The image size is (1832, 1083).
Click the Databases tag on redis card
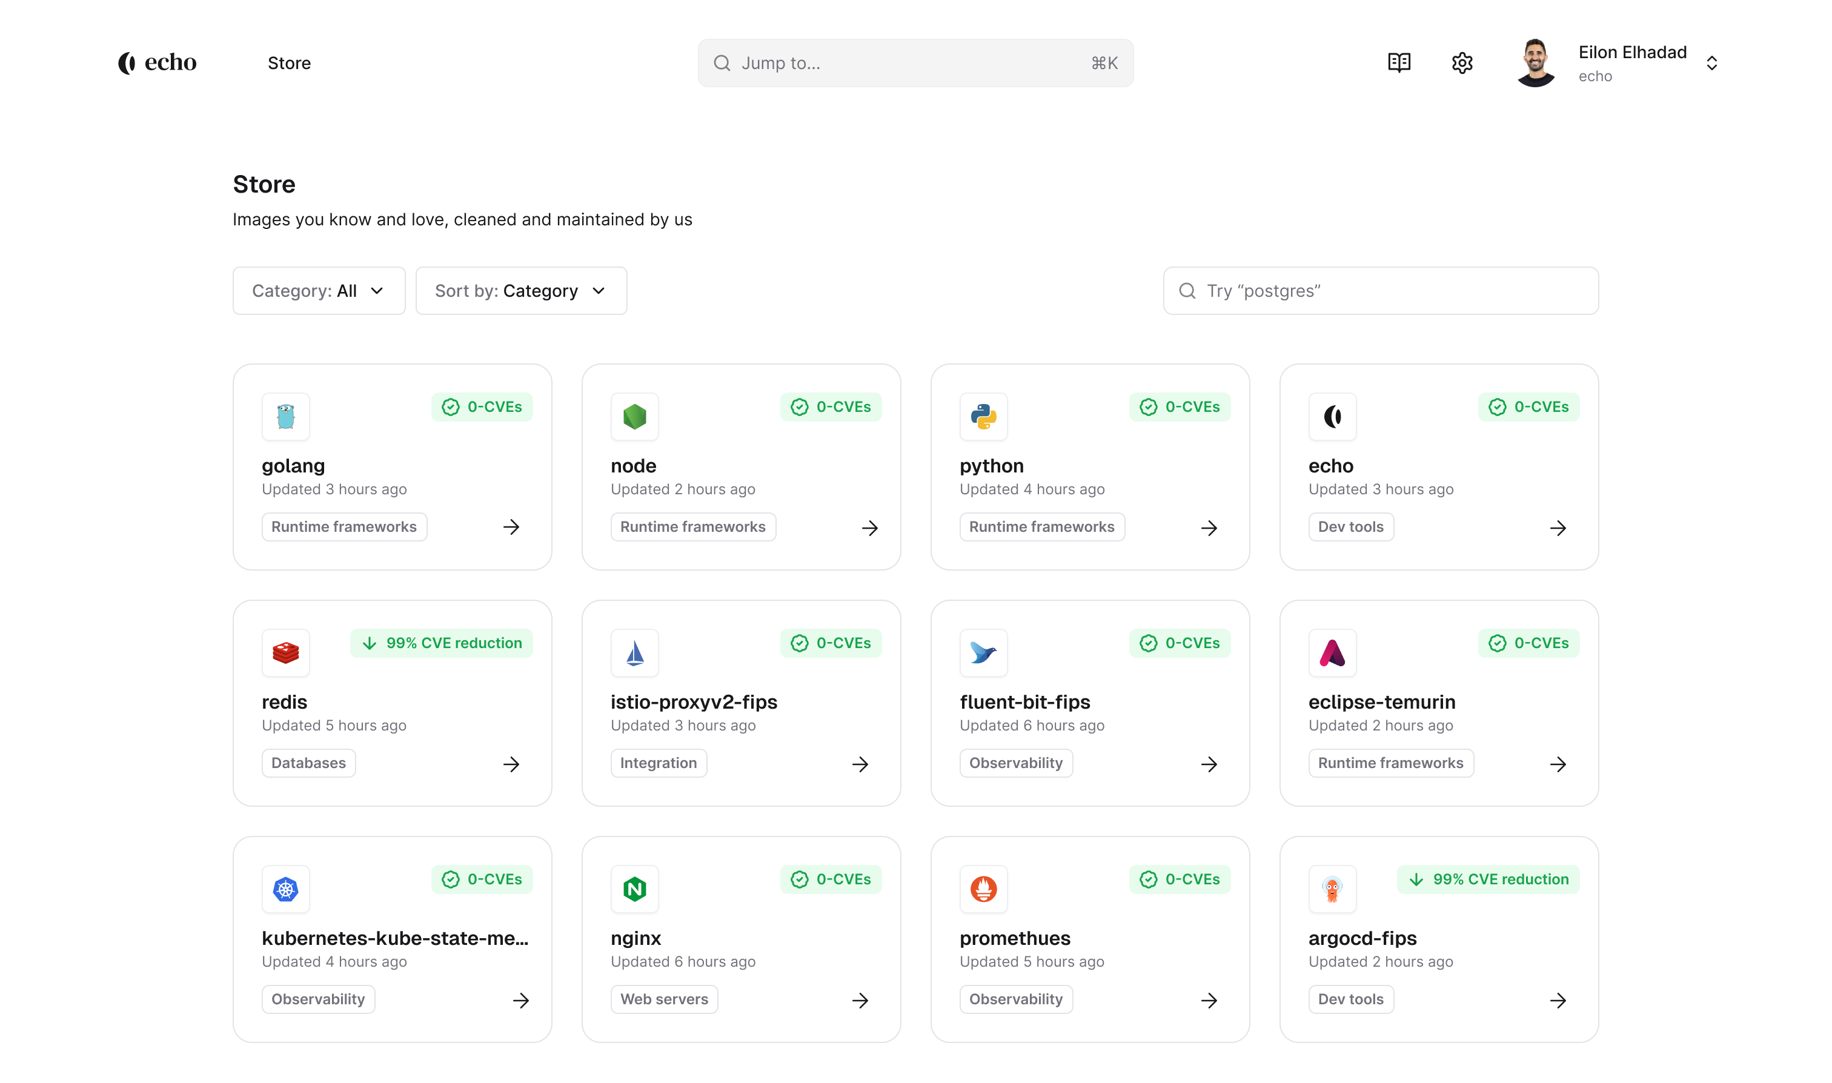tap(308, 763)
